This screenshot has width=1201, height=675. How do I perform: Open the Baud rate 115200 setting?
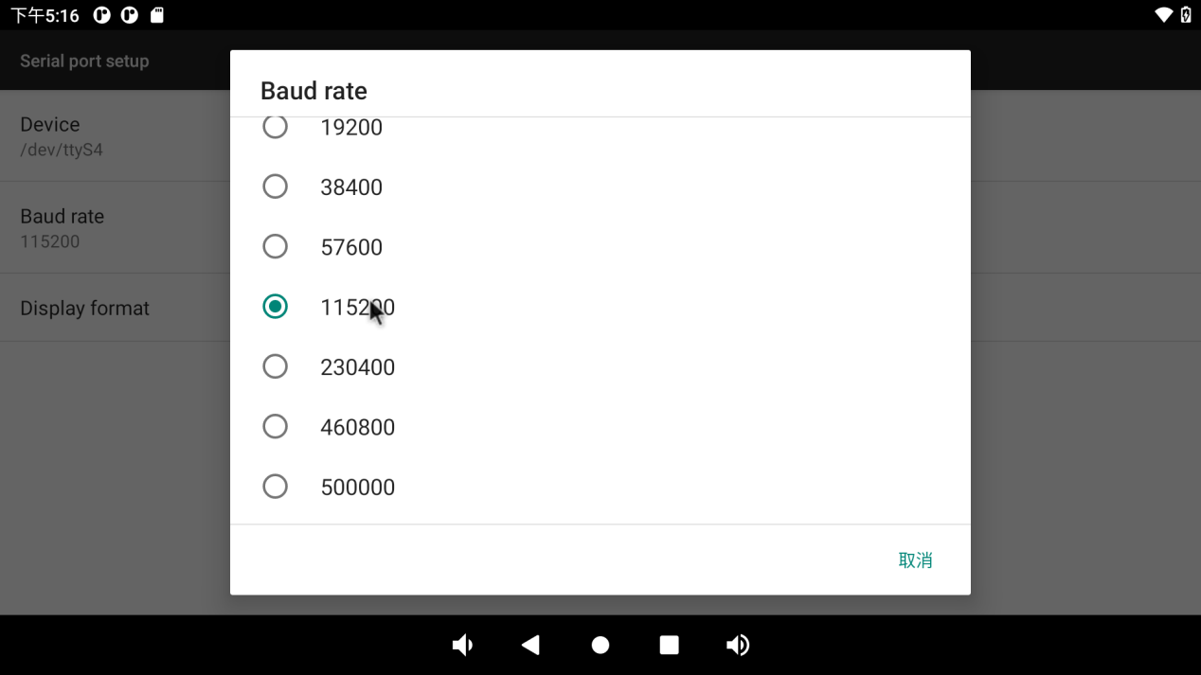pyautogui.click(x=115, y=228)
